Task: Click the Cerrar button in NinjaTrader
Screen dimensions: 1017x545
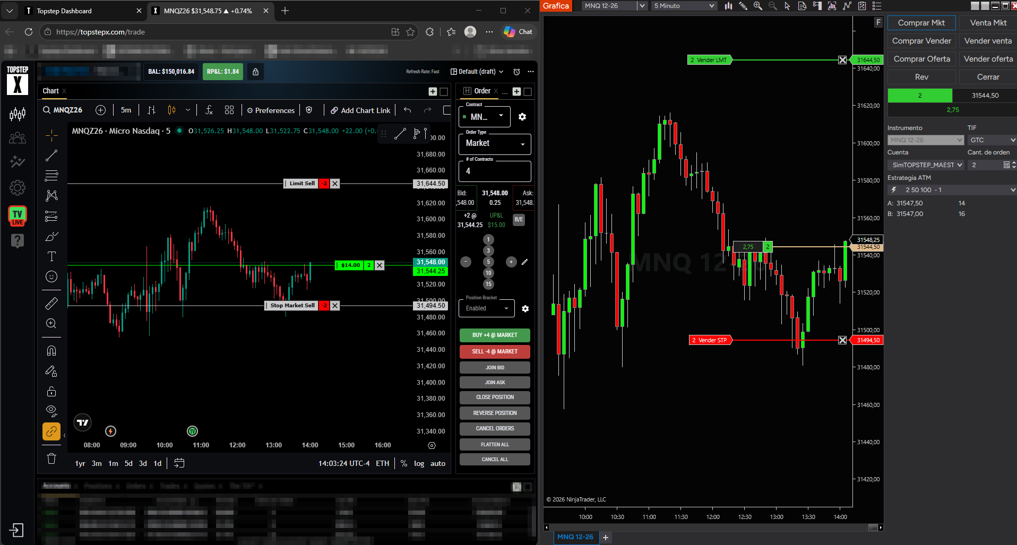Action: coord(988,77)
